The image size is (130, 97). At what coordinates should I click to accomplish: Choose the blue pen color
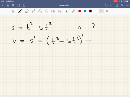point(85,11)
